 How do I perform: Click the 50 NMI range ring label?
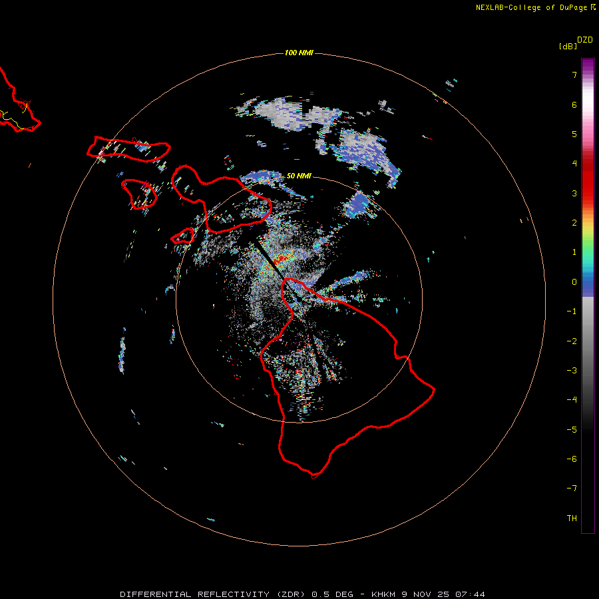point(299,176)
